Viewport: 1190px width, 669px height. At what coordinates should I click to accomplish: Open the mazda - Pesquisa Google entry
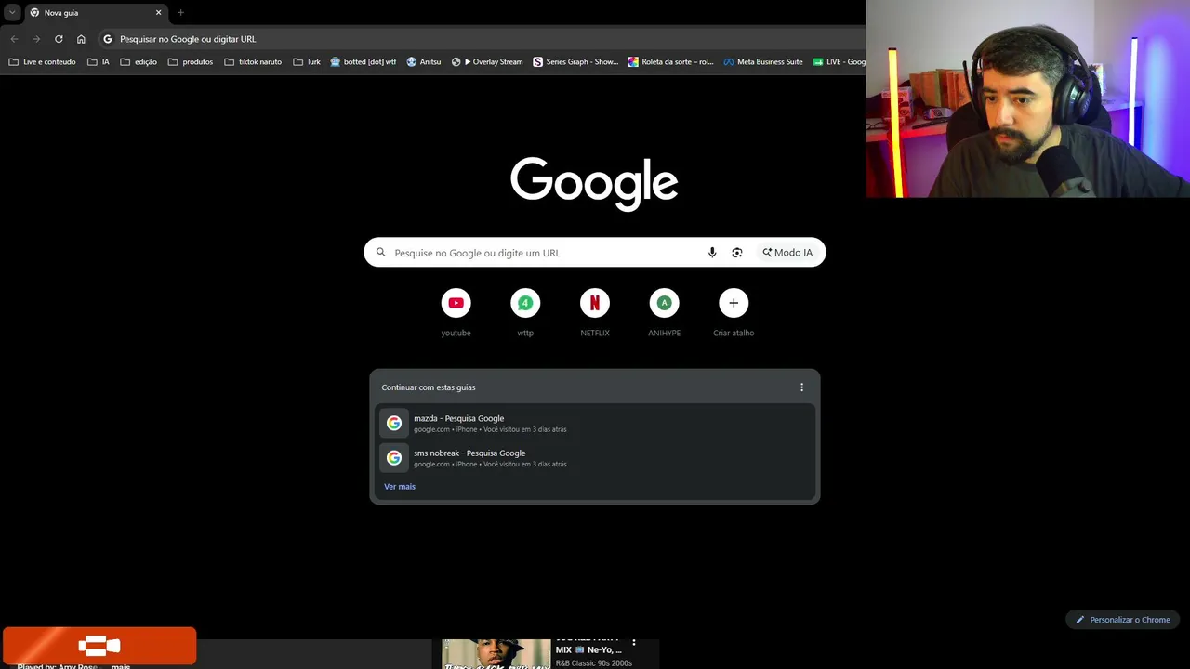tap(595, 424)
